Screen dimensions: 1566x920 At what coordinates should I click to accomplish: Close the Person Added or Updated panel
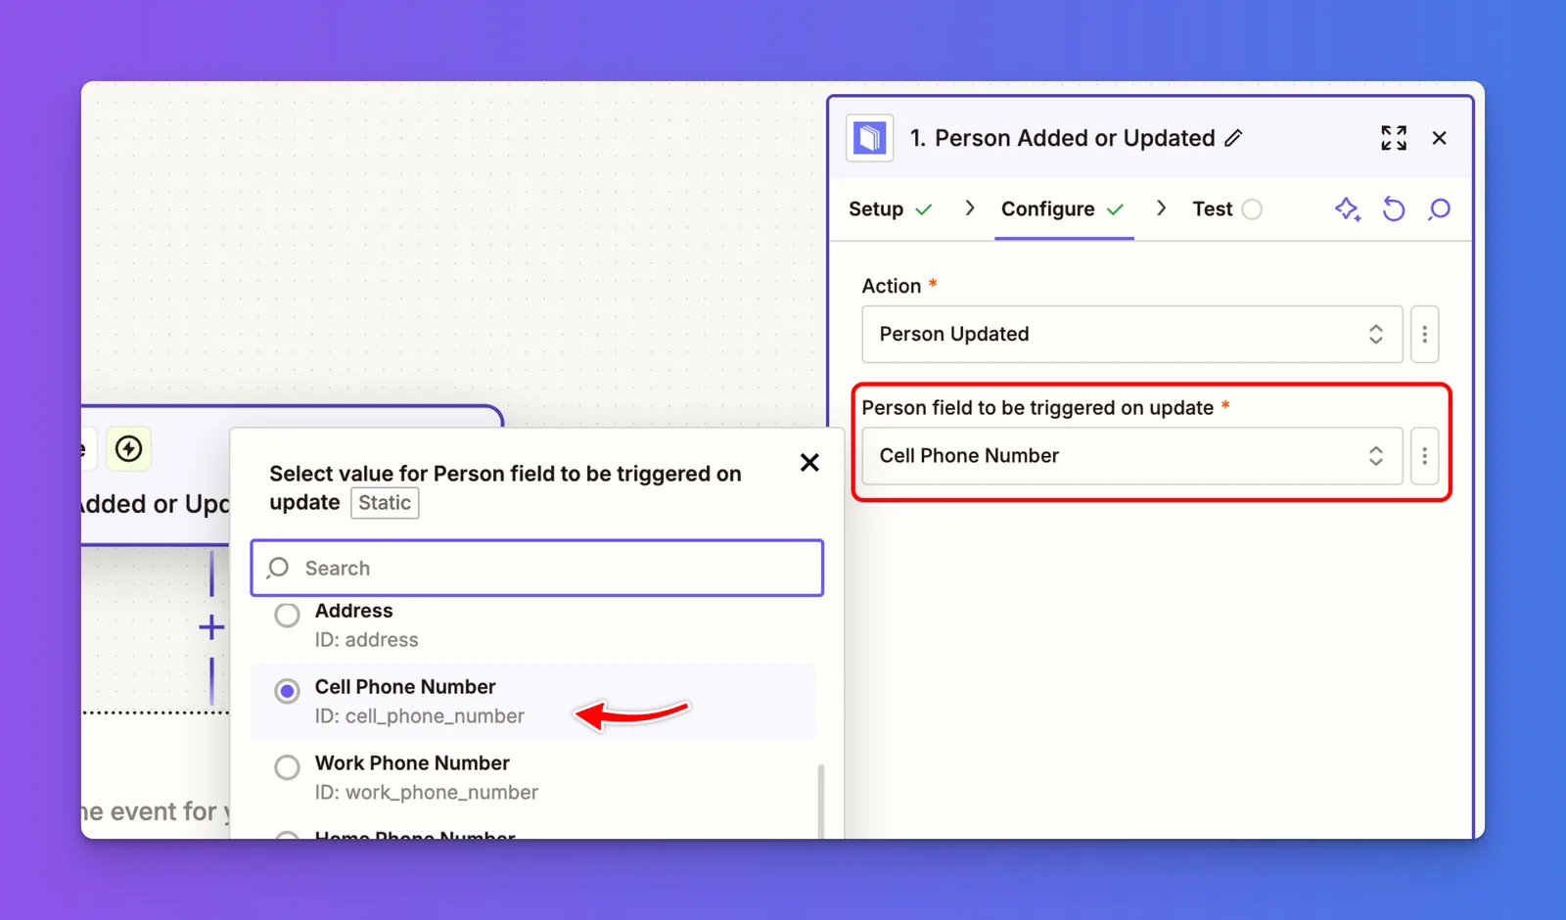1439,138
